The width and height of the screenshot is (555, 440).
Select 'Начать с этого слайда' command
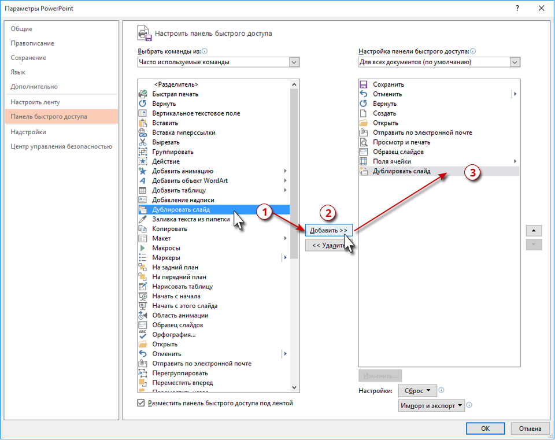coord(214,306)
